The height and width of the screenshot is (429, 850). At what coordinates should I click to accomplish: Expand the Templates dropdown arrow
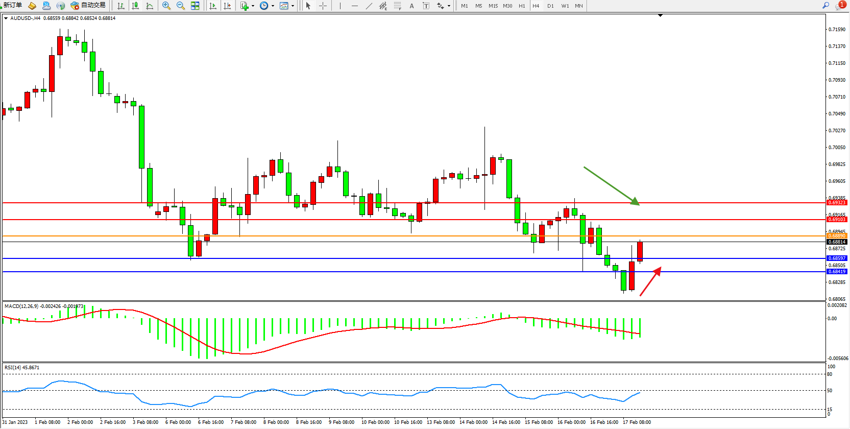[x=293, y=6]
